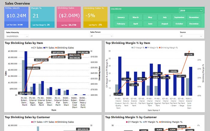Select April in the calendar
210x131 pixels.
tap(136, 24)
